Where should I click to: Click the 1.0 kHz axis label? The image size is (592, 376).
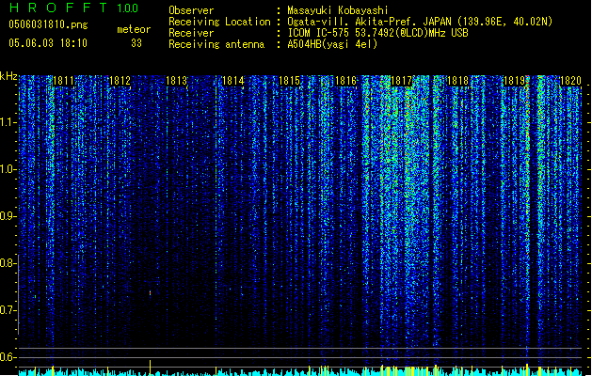(8, 169)
